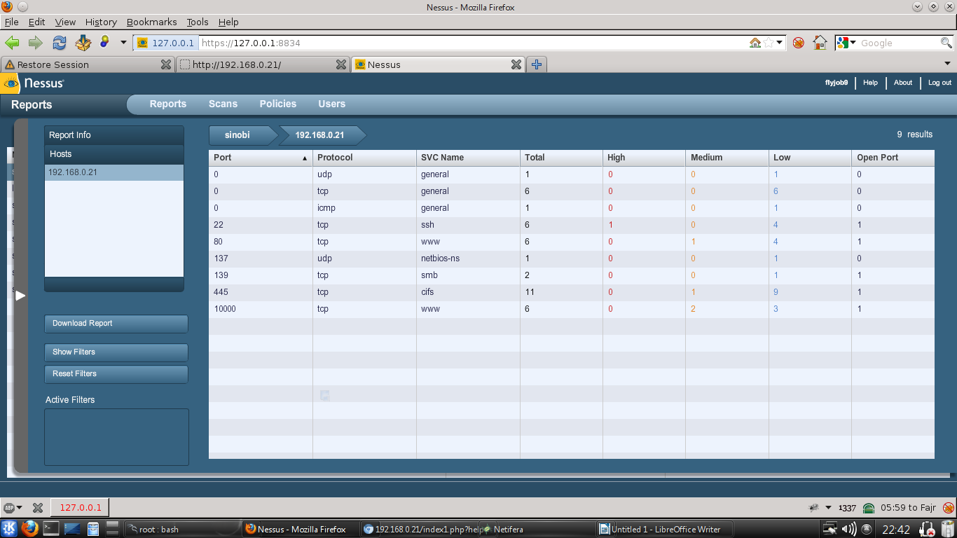Open the Nessus Users tab
The image size is (957, 538).
[332, 104]
